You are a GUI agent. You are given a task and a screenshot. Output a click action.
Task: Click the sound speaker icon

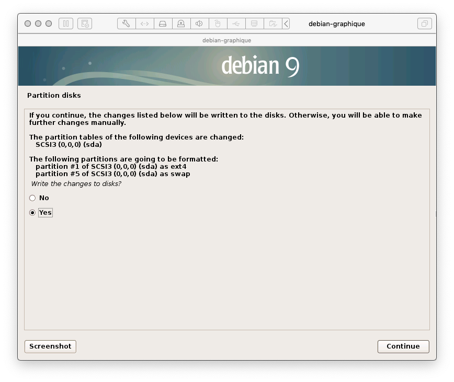click(x=199, y=24)
